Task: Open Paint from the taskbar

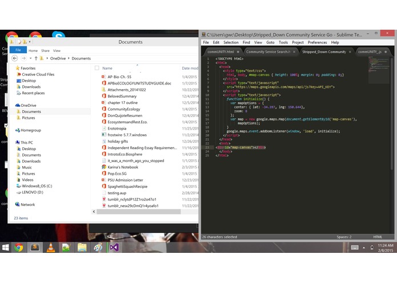Action: click(98, 247)
